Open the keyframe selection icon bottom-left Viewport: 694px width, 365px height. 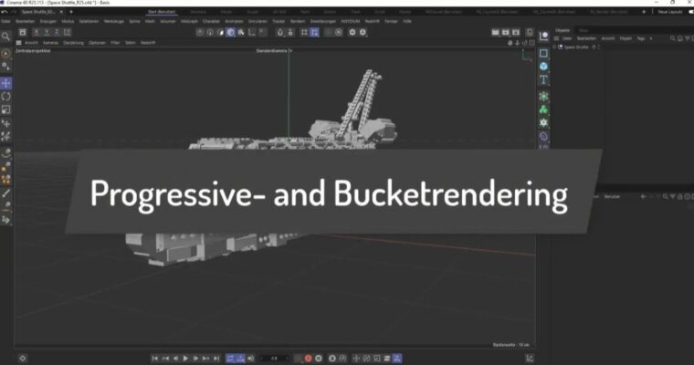23,359
